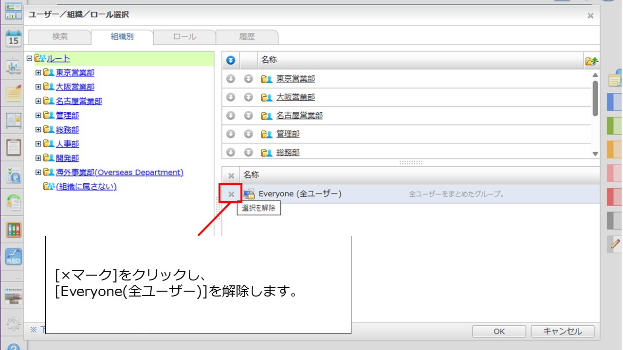Click the go-up folder icon in list header
The height and width of the screenshot is (350, 623).
coord(591,61)
